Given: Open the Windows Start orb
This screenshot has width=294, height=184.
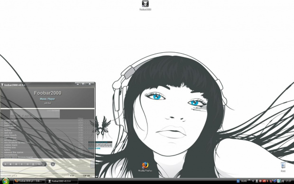Looking at the screenshot, I should pyautogui.click(x=5, y=181).
